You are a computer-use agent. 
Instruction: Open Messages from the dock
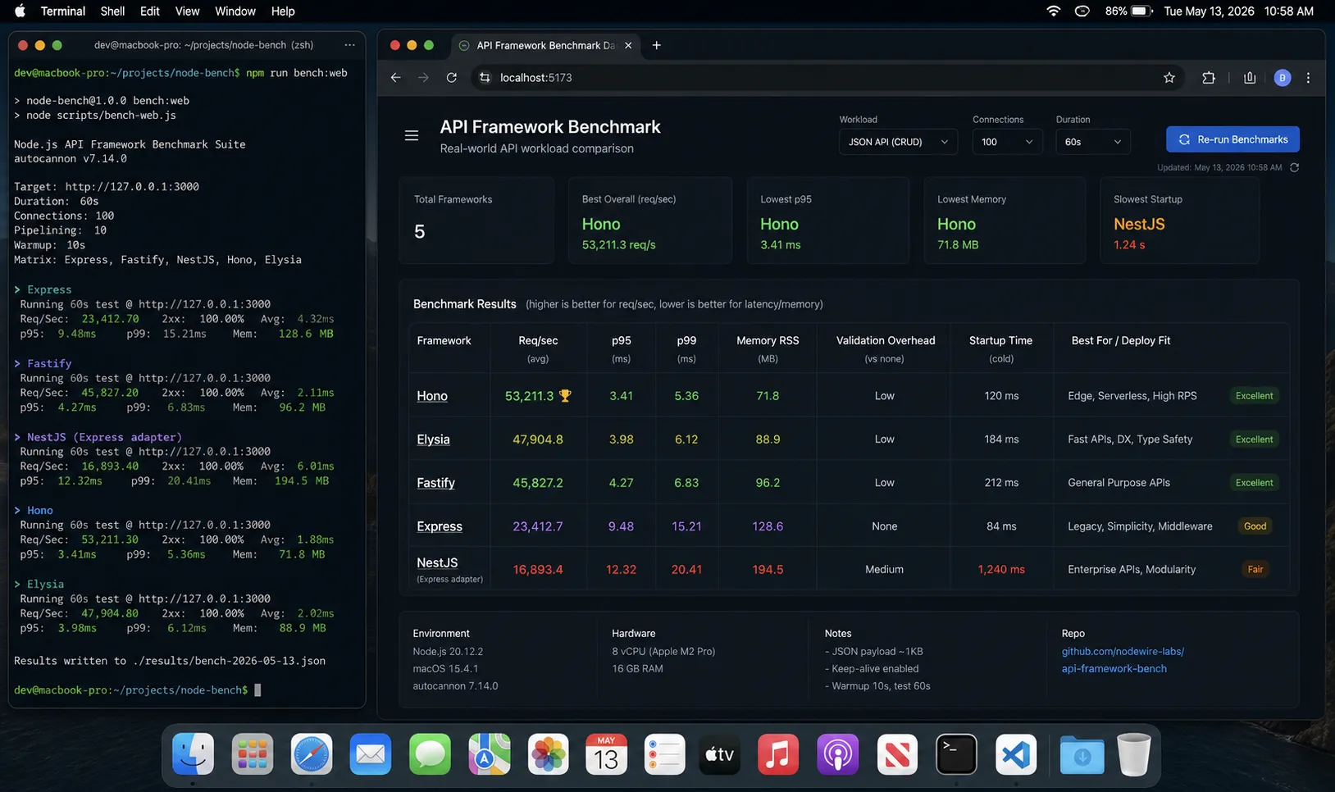tap(430, 753)
